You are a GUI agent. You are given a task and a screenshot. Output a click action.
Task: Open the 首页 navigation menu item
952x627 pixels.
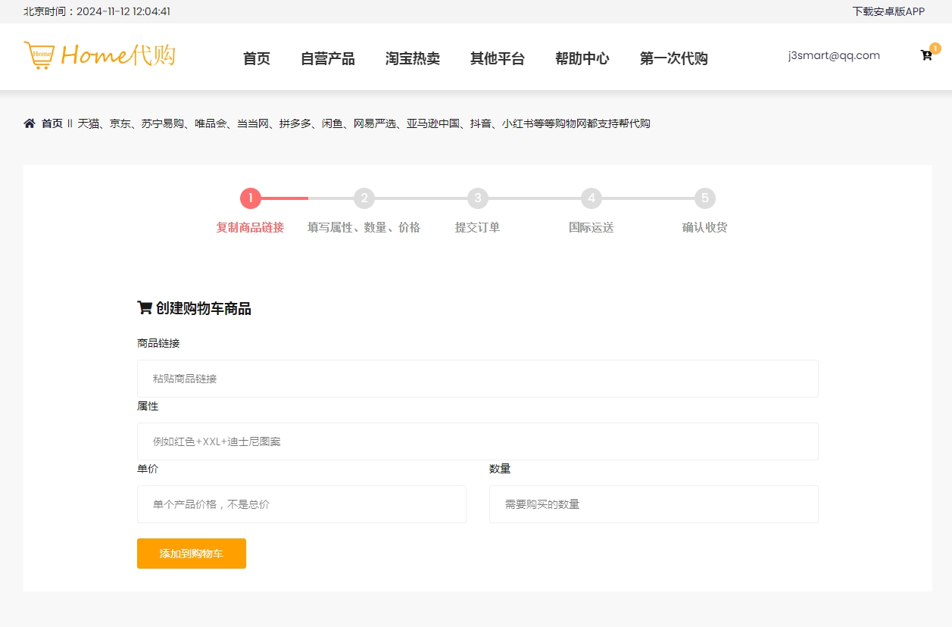pyautogui.click(x=257, y=58)
